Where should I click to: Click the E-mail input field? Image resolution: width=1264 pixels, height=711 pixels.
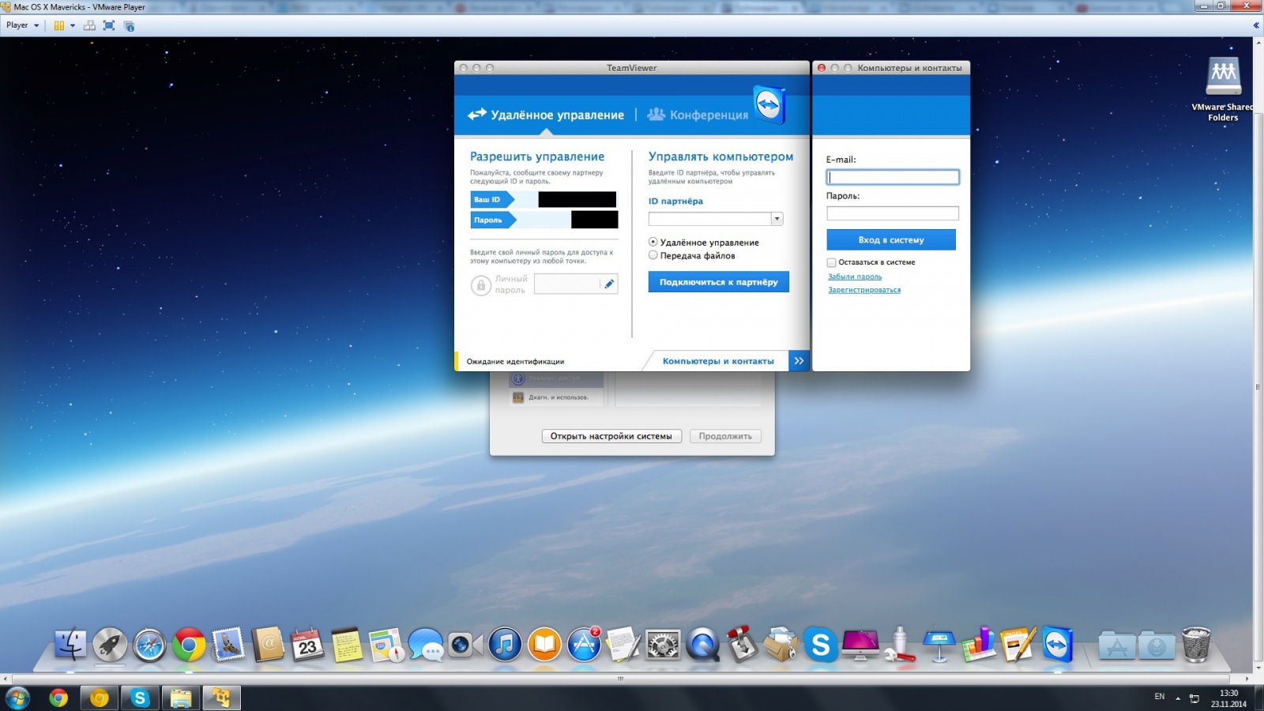(x=893, y=177)
